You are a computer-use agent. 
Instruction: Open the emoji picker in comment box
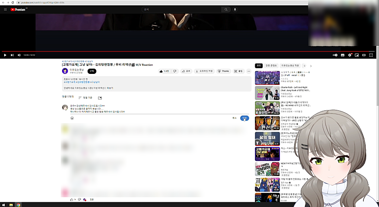click(x=72, y=118)
